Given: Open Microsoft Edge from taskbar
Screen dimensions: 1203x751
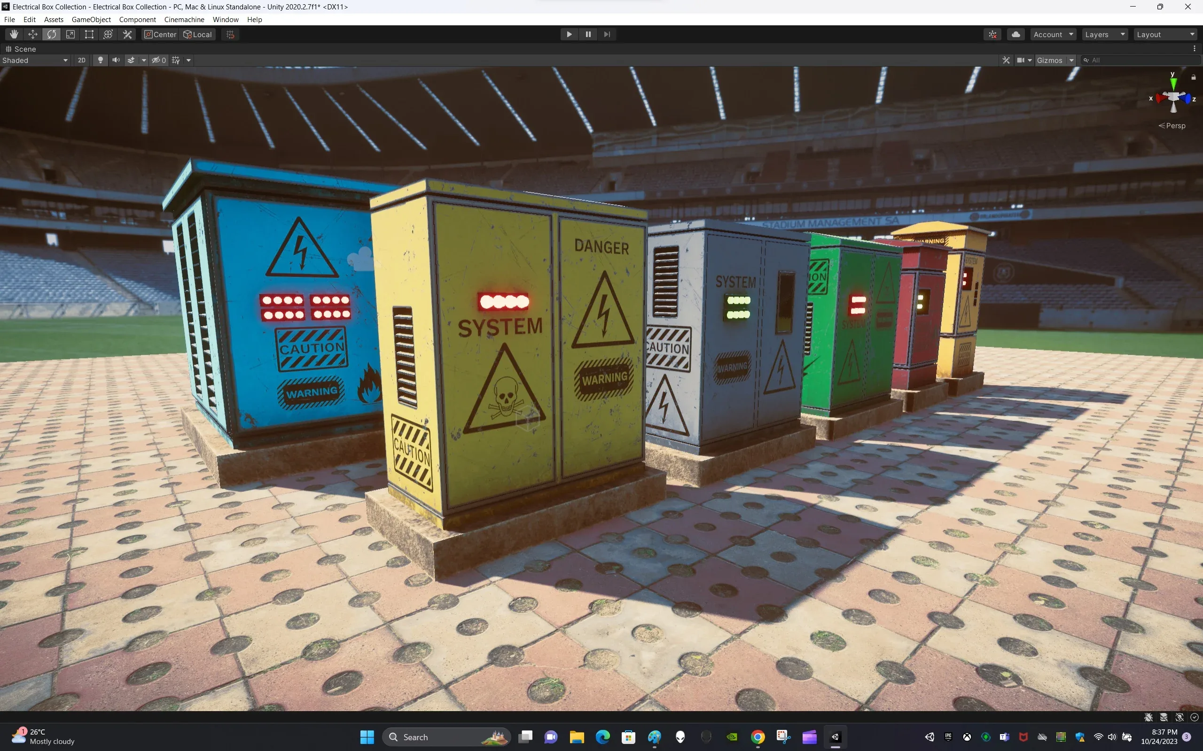Looking at the screenshot, I should 602,736.
